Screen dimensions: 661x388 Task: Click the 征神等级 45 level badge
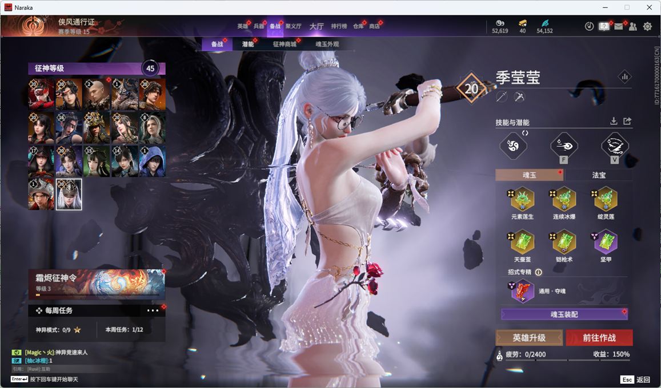(150, 68)
